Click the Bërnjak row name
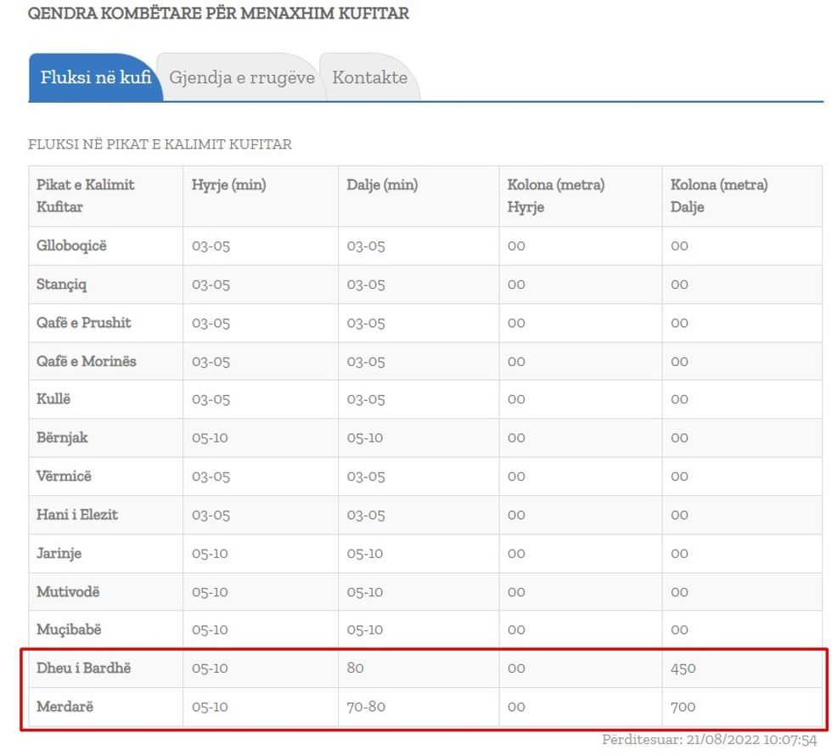The width and height of the screenshot is (832, 756). coord(62,437)
